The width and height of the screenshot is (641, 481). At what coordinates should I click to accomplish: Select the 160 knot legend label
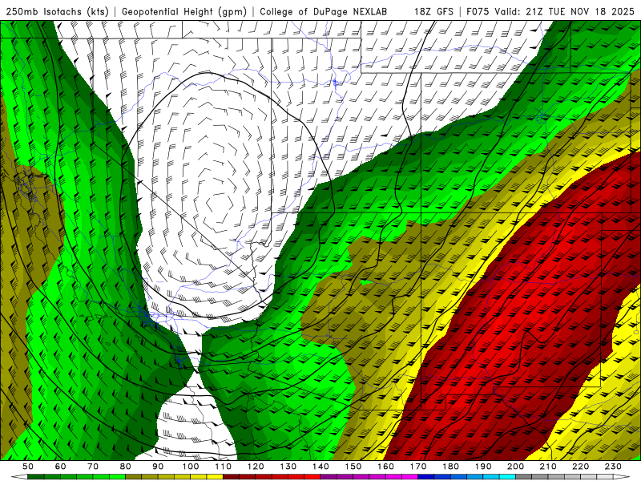(386, 467)
